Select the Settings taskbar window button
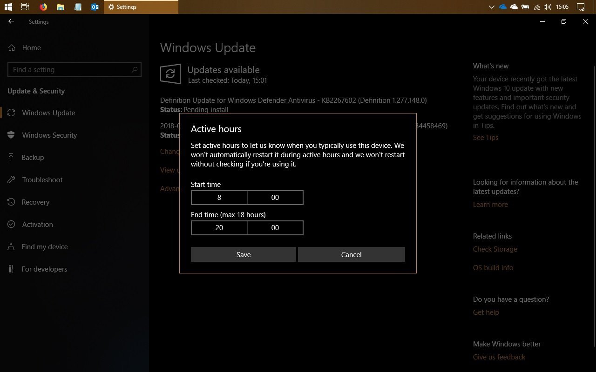Screen dimensions: 596x372 (141, 7)
